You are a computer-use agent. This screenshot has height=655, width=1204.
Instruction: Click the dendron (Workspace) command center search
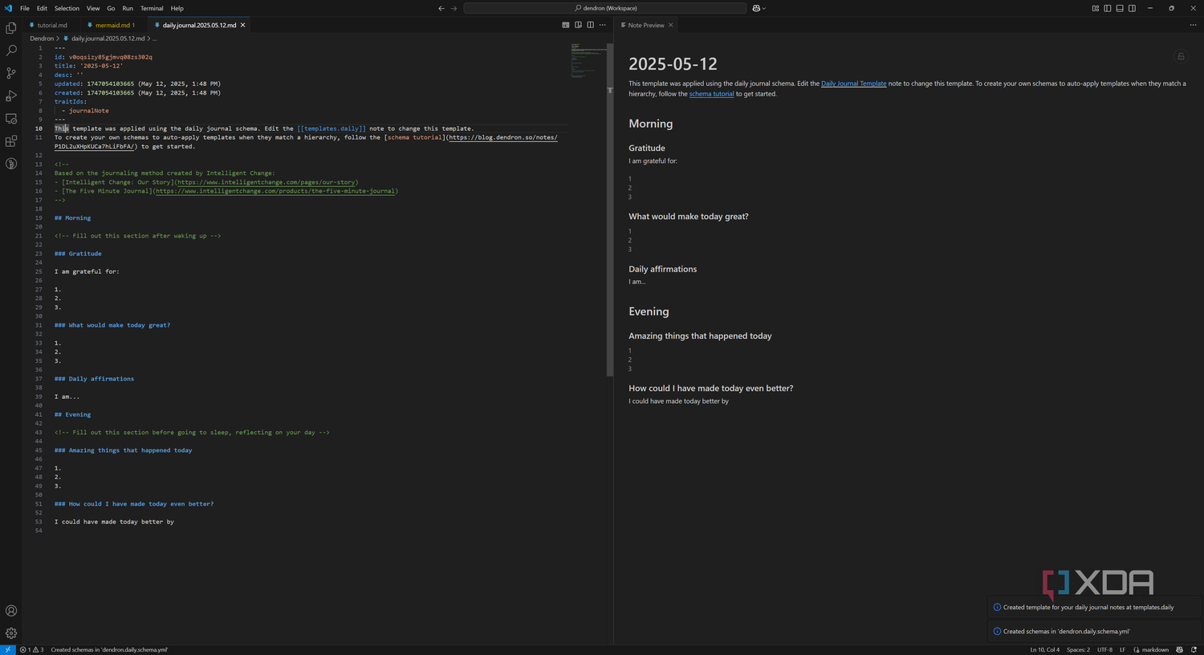click(x=605, y=8)
